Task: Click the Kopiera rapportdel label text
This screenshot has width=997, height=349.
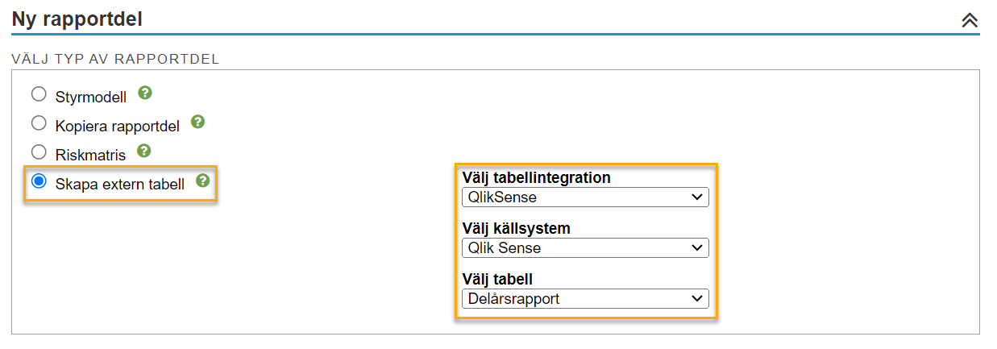Action: tap(118, 127)
